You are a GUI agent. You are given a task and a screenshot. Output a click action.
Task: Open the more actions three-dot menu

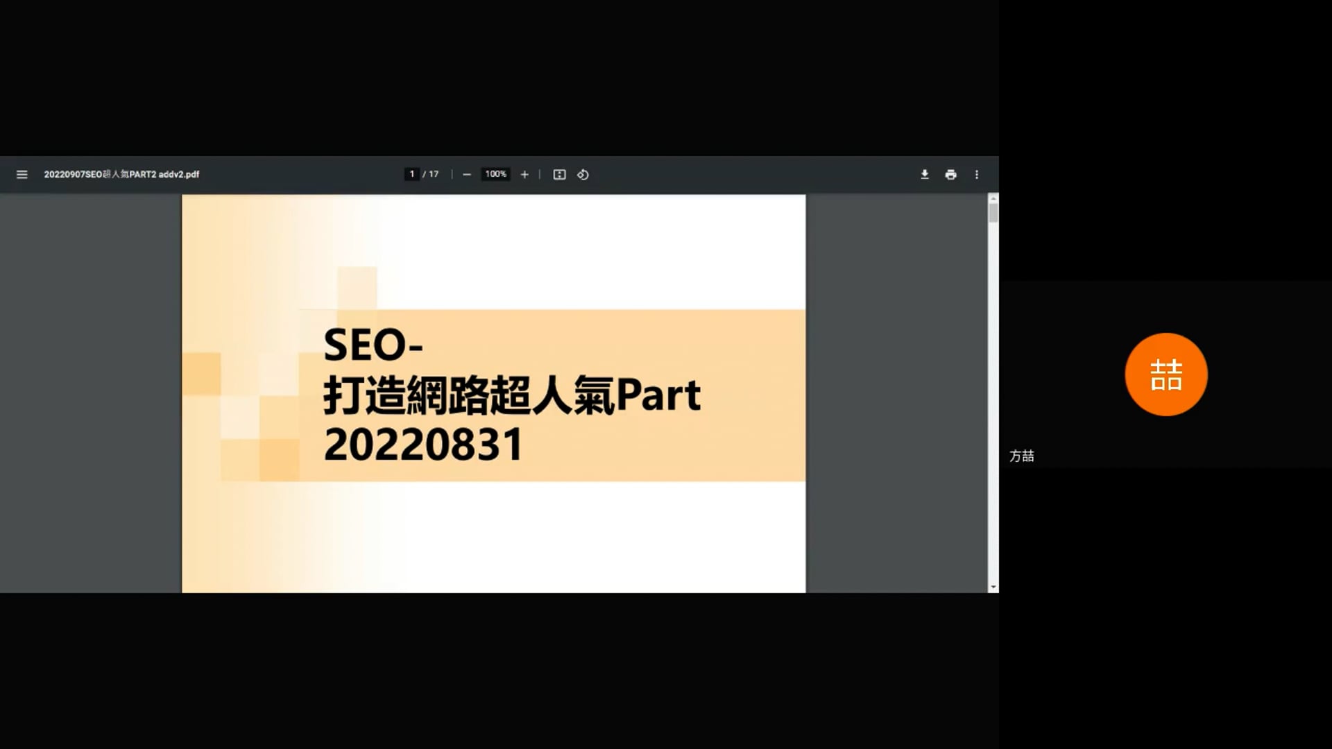[976, 175]
